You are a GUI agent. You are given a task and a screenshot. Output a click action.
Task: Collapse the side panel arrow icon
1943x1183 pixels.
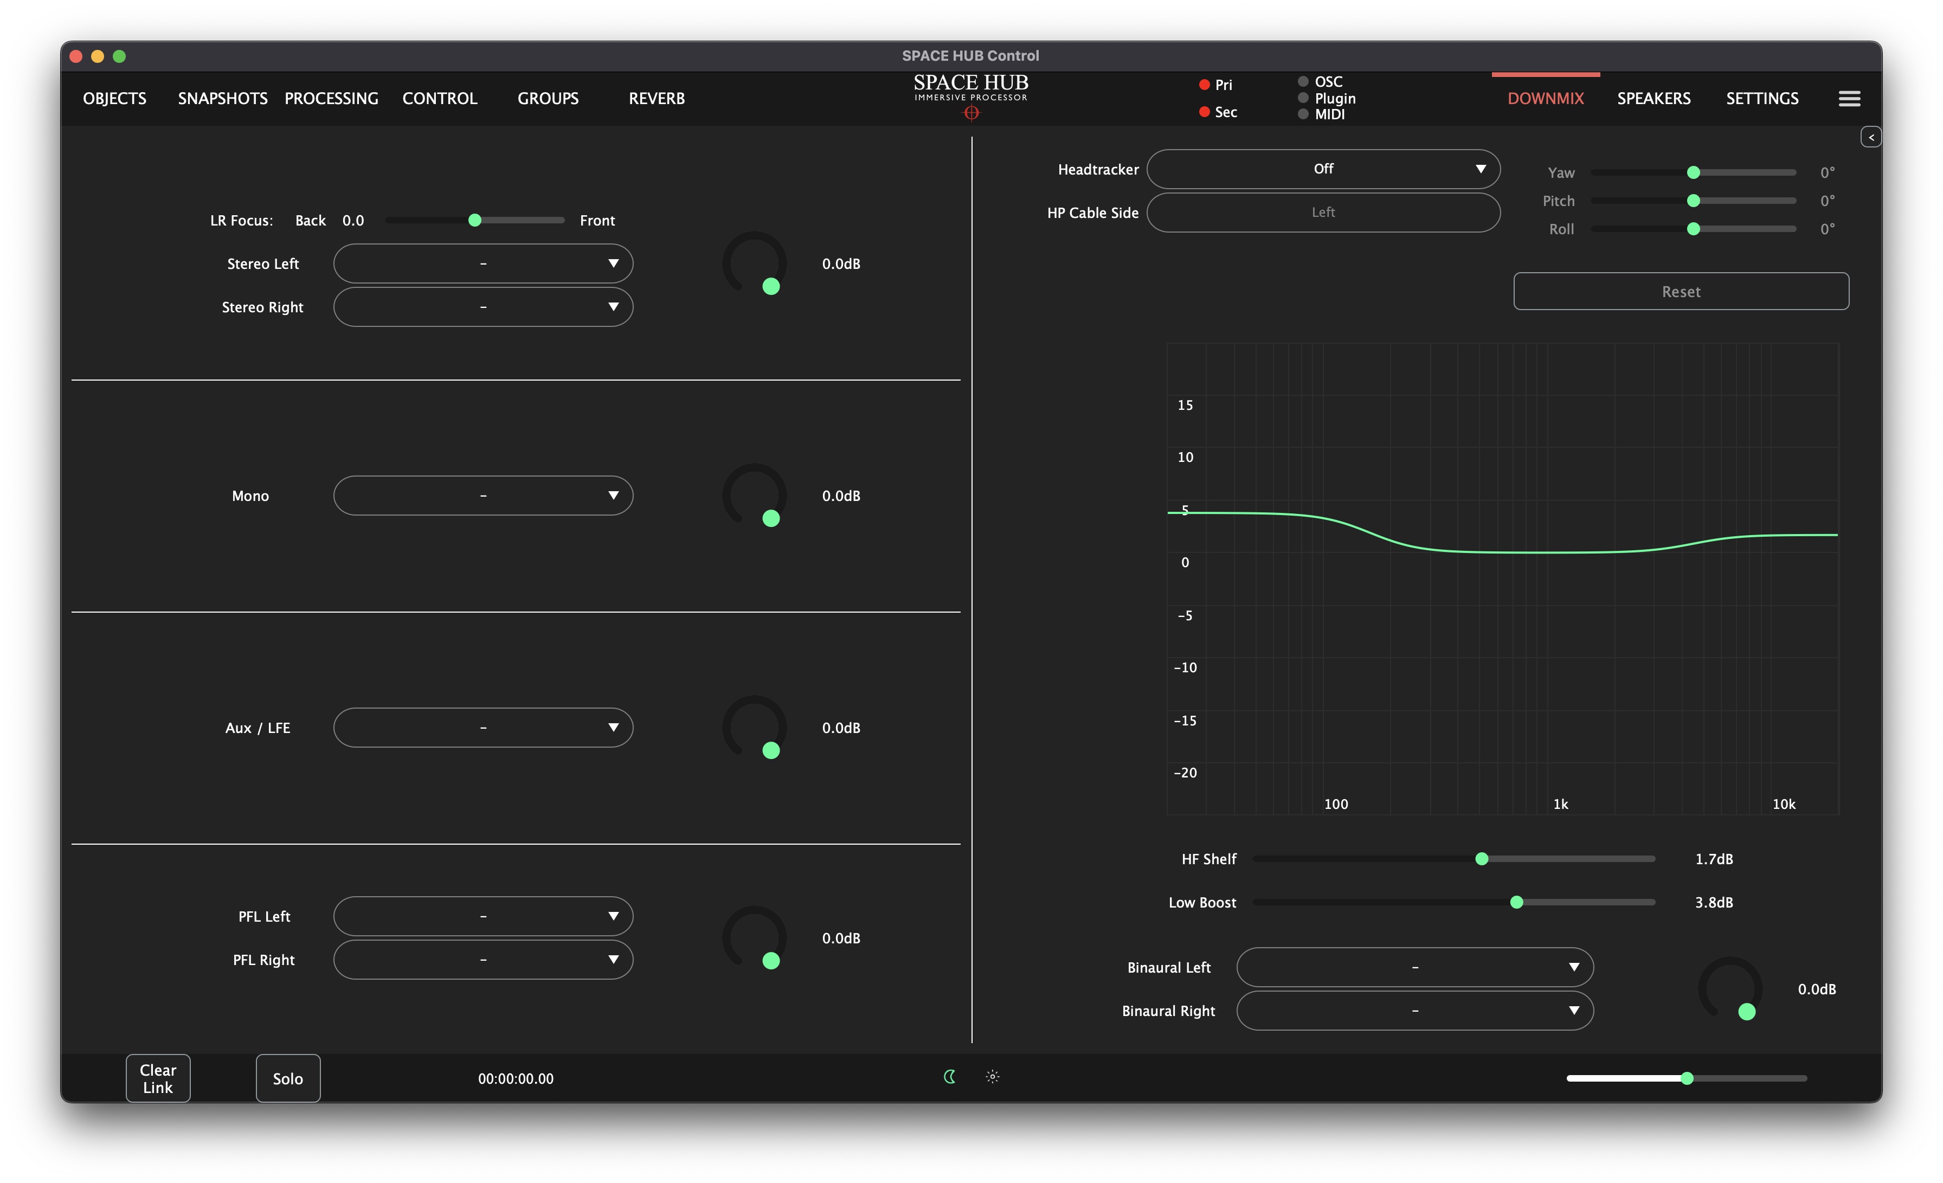[x=1870, y=137]
